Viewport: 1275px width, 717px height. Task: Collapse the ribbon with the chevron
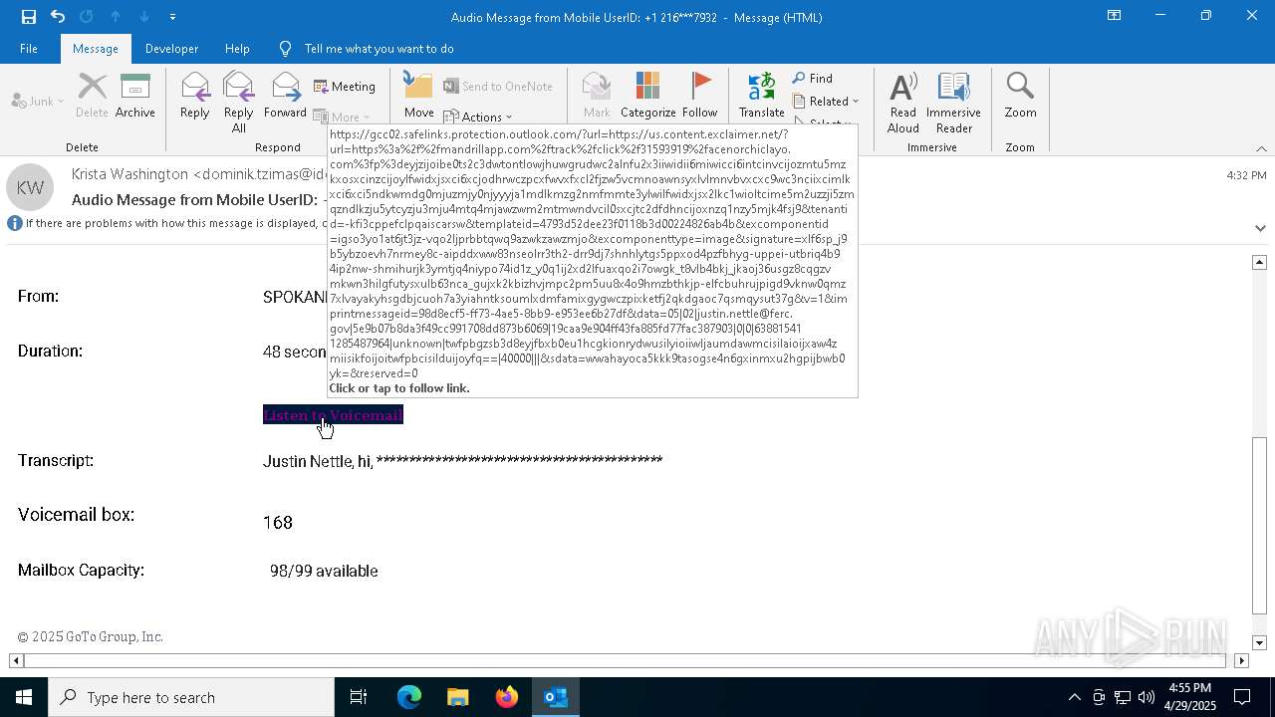1261,148
